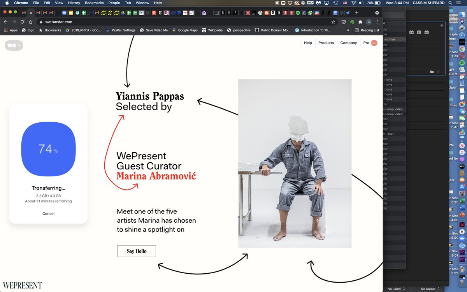Switch to the WhatsApp tab
The height and width of the screenshot is (292, 467).
click(310, 12)
